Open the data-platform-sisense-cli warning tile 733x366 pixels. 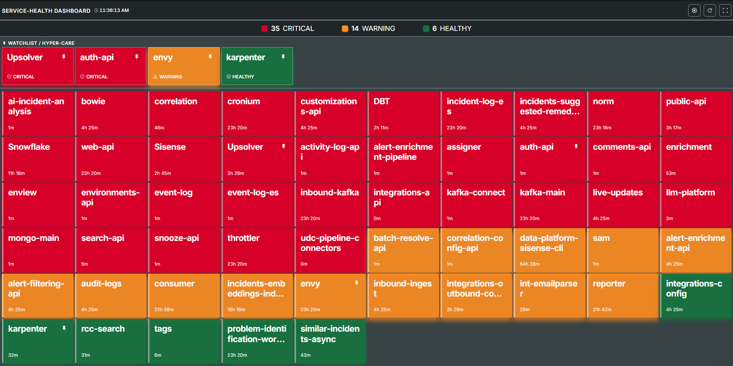[549, 250]
